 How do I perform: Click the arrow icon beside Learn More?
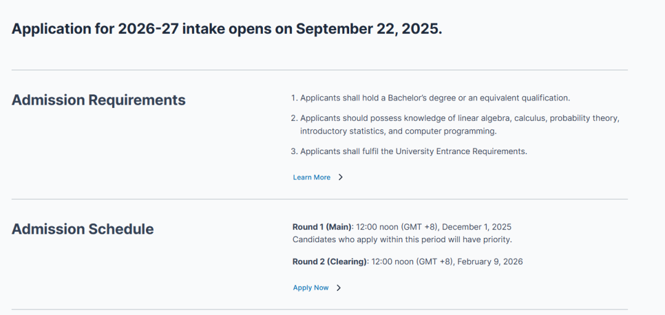341,178
